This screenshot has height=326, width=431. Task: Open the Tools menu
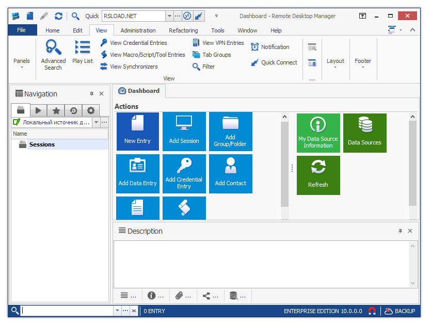217,30
